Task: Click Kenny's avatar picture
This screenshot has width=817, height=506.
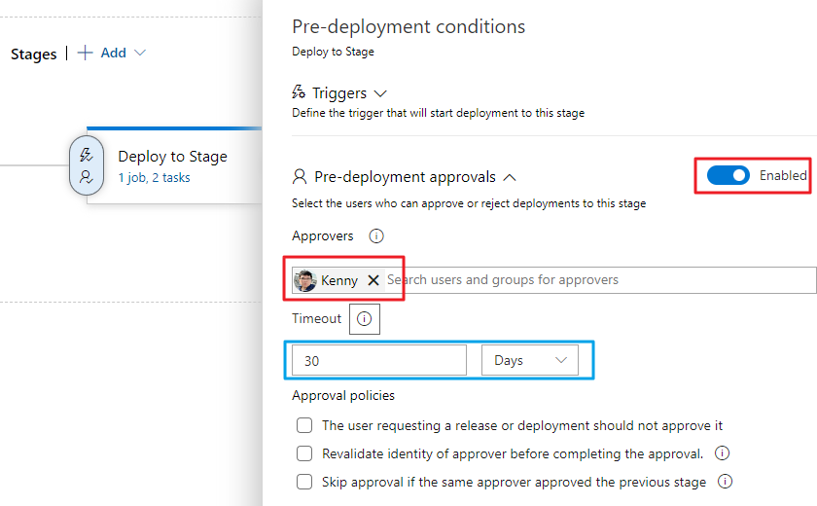Action: tap(305, 280)
